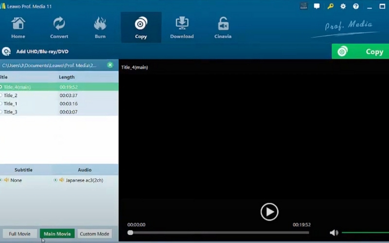Select the Title_3 radio button

click(1, 112)
